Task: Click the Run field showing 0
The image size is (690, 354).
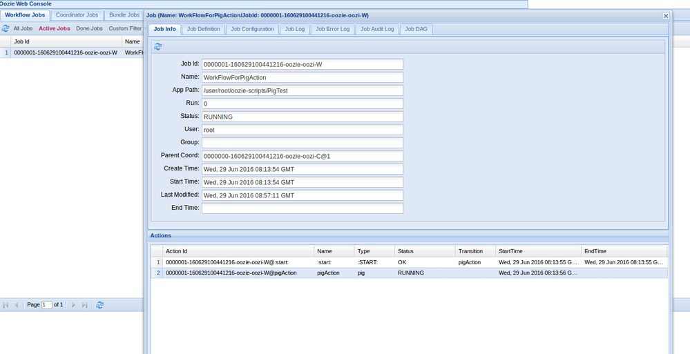Action: [x=303, y=104]
